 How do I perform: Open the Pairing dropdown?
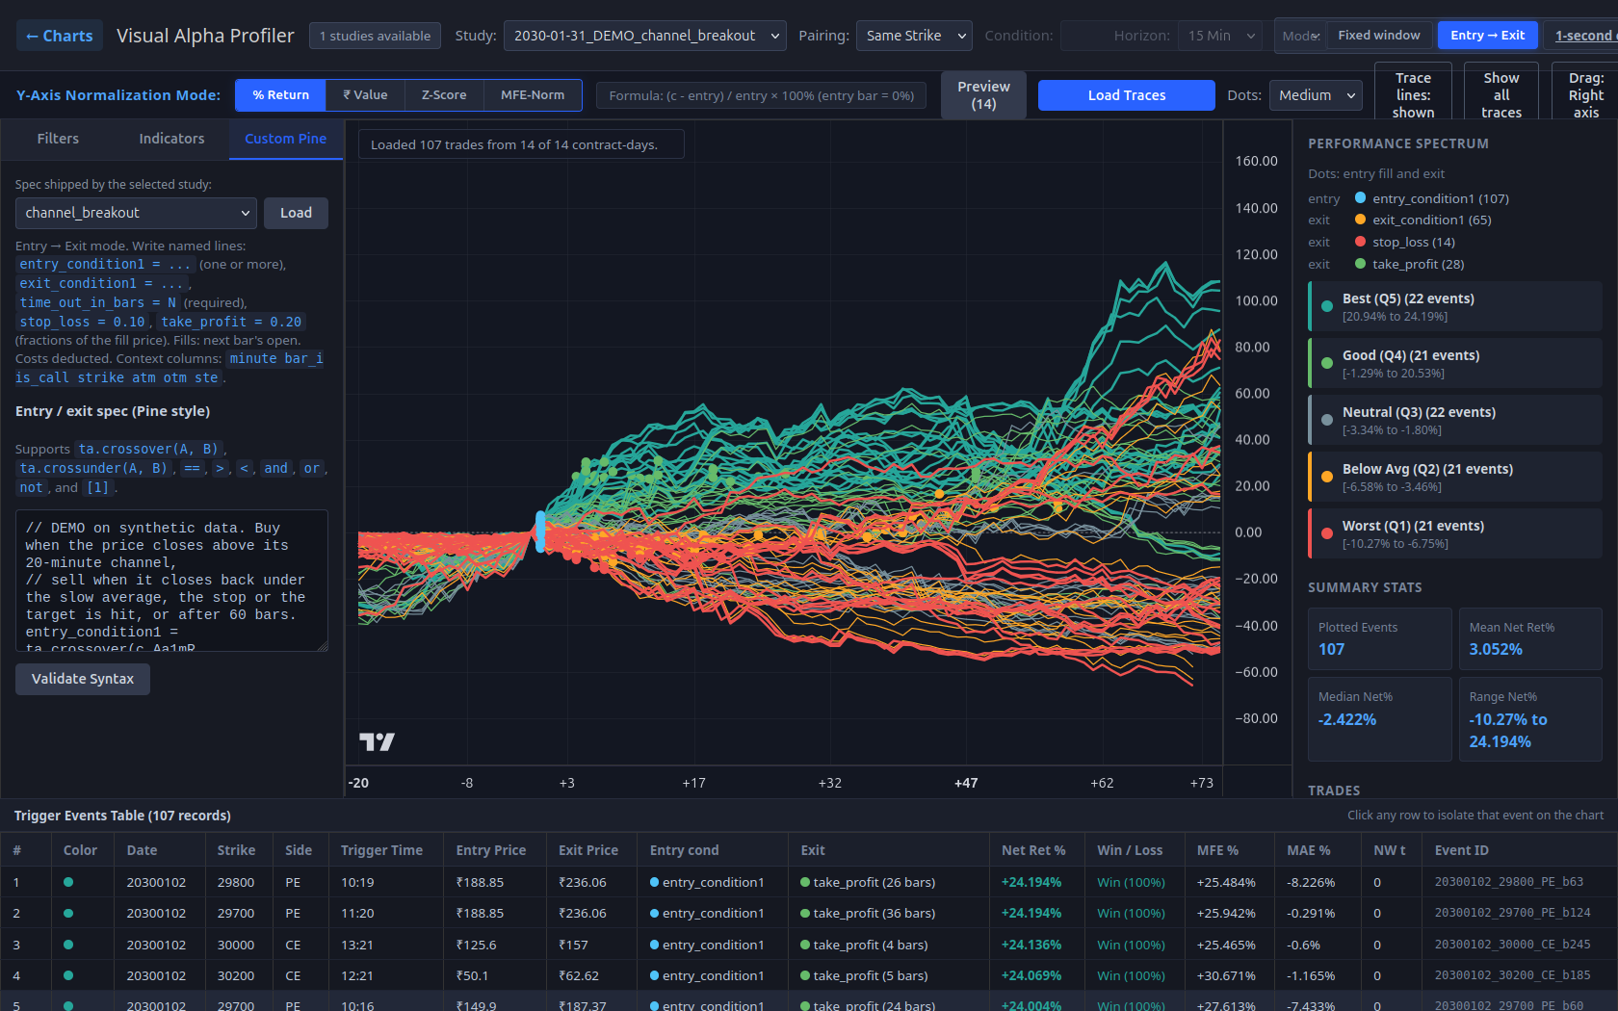pos(914,36)
